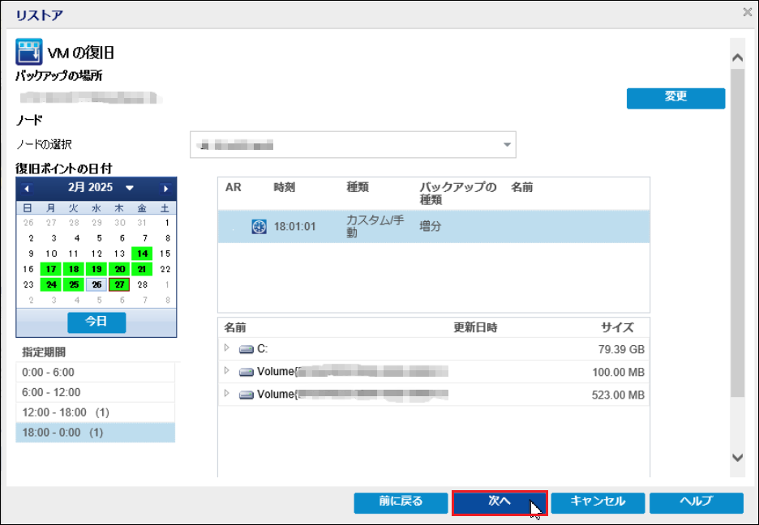Click the 100.00 MB volume disk icon
This screenshot has width=759, height=525.
point(247,372)
